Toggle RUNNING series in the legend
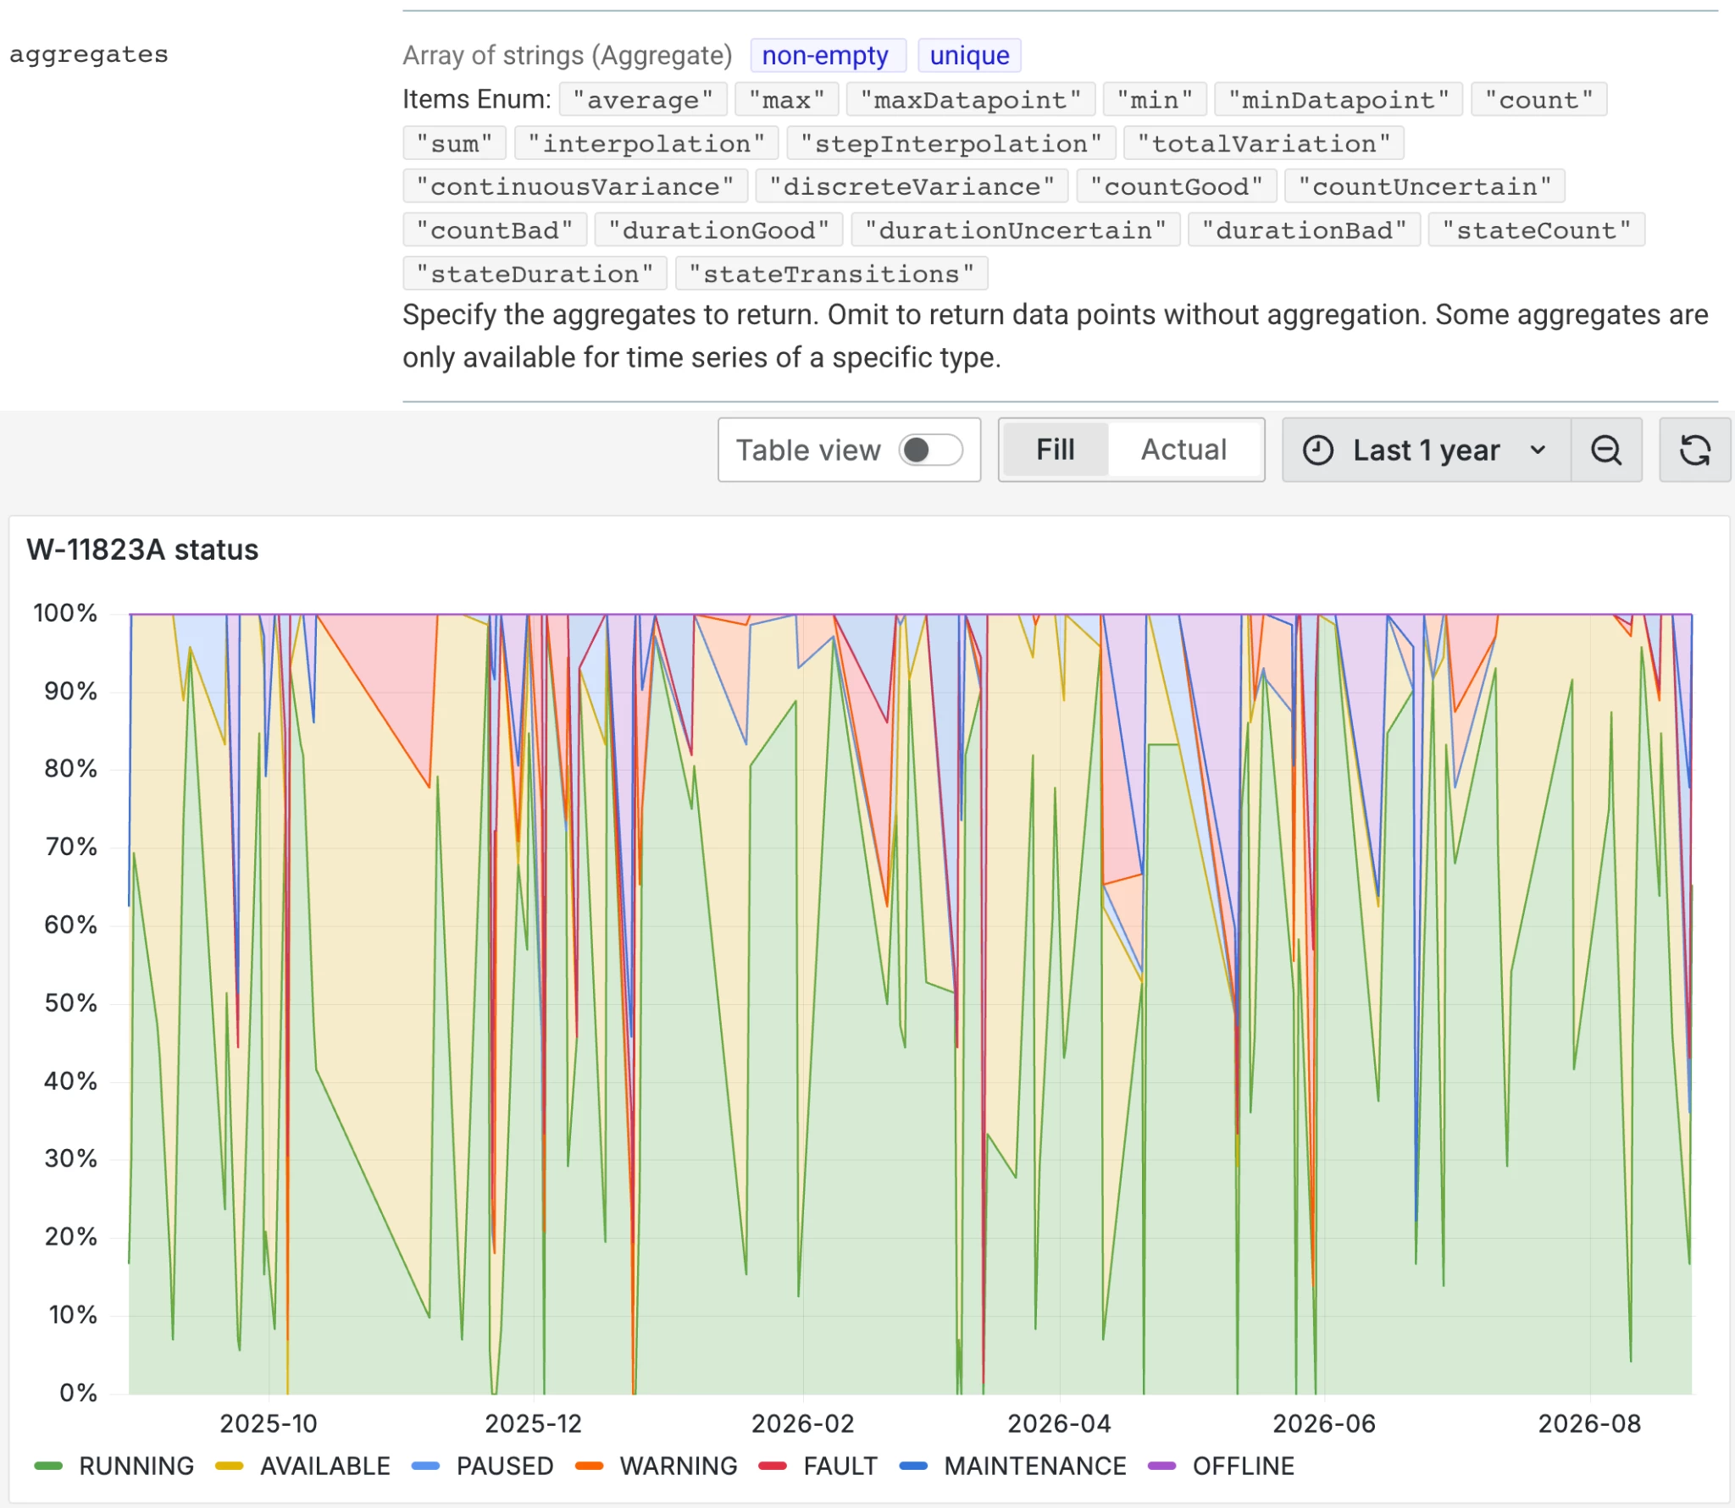Image resolution: width=1735 pixels, height=1508 pixels. click(114, 1466)
